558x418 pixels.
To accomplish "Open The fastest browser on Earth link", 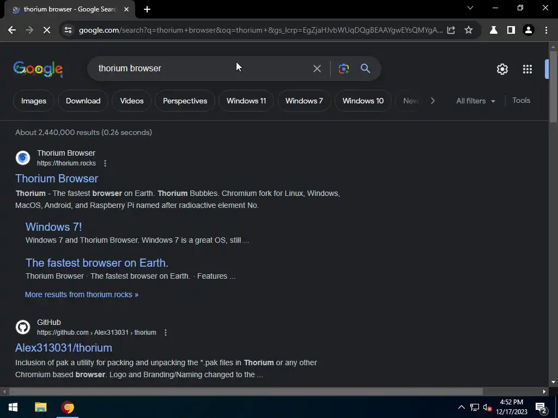I will (97, 263).
